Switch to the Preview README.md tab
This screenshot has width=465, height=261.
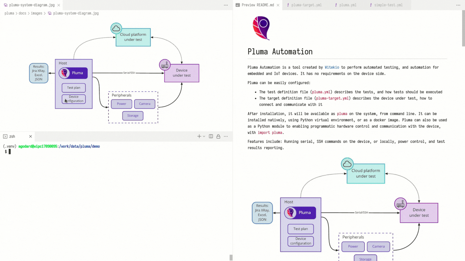click(258, 5)
